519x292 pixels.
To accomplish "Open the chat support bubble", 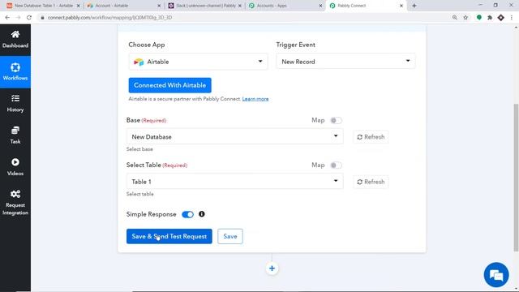I will [x=496, y=275].
